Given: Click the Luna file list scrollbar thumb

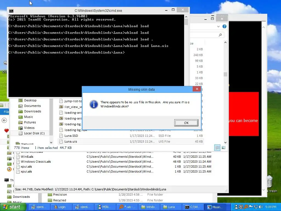Looking at the screenshot, I should tap(226, 74).
